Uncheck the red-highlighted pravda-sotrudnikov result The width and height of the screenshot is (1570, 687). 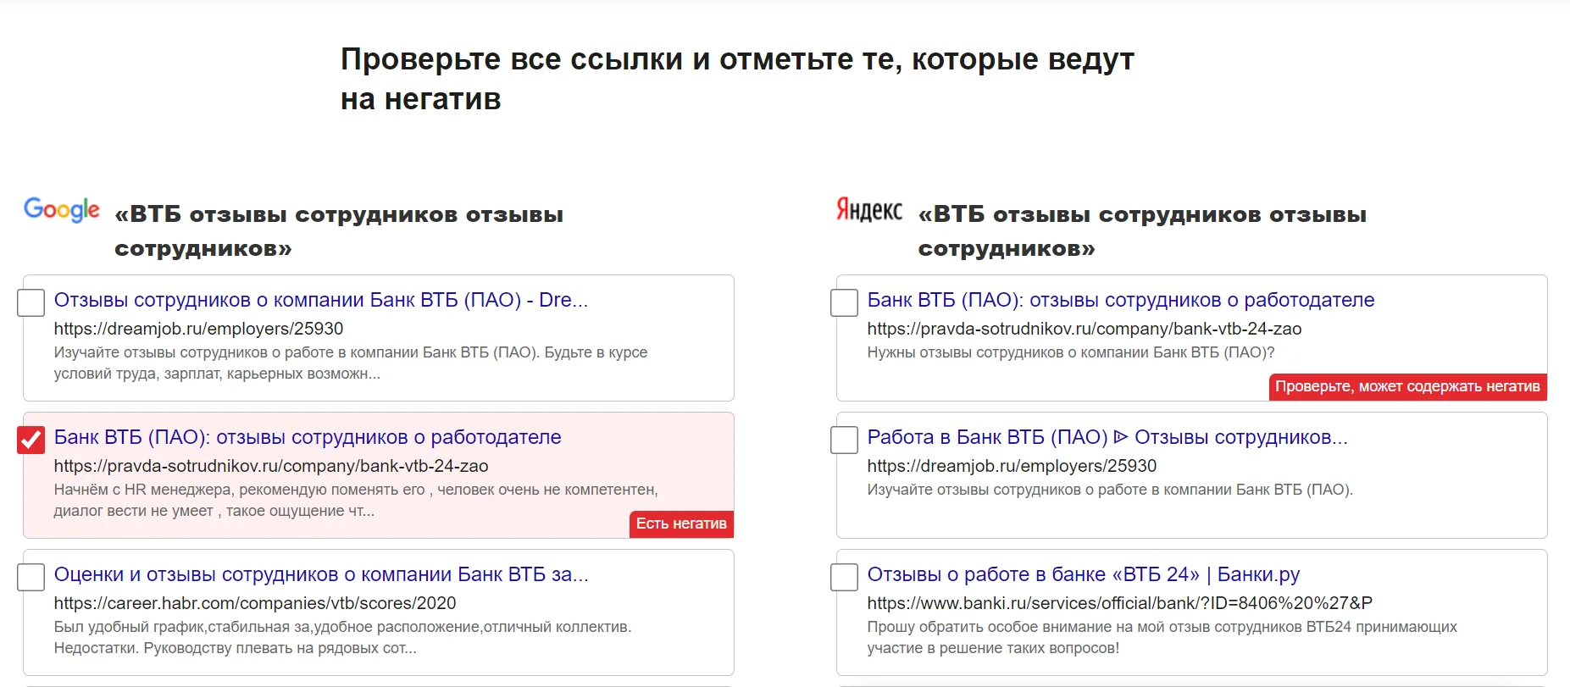pos(31,440)
